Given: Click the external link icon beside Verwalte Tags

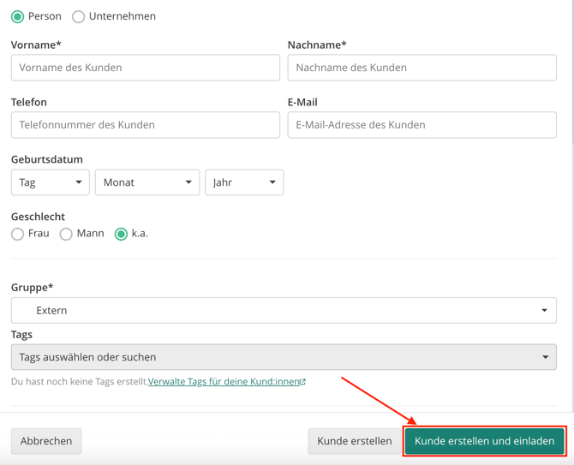Looking at the screenshot, I should 302,382.
